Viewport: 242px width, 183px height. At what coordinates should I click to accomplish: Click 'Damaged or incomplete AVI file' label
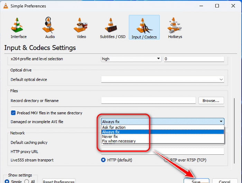(37, 122)
